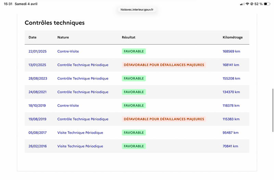Tap the battery icon in status bar
The width and height of the screenshot is (274, 180).
point(267,4)
